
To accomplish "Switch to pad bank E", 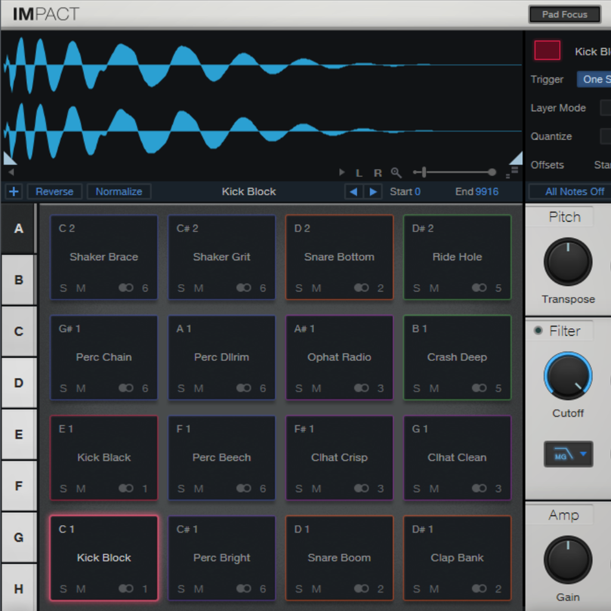I will [18, 434].
